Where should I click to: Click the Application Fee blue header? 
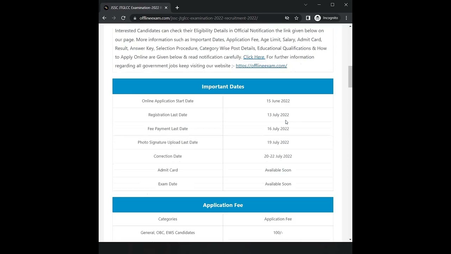point(223,205)
